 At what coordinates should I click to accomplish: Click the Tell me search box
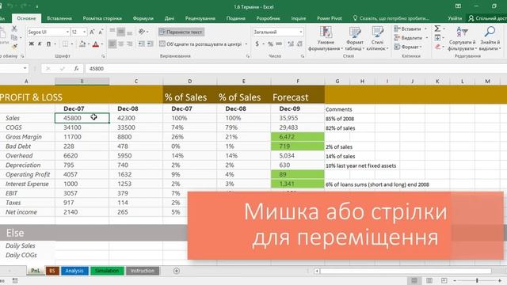391,18
